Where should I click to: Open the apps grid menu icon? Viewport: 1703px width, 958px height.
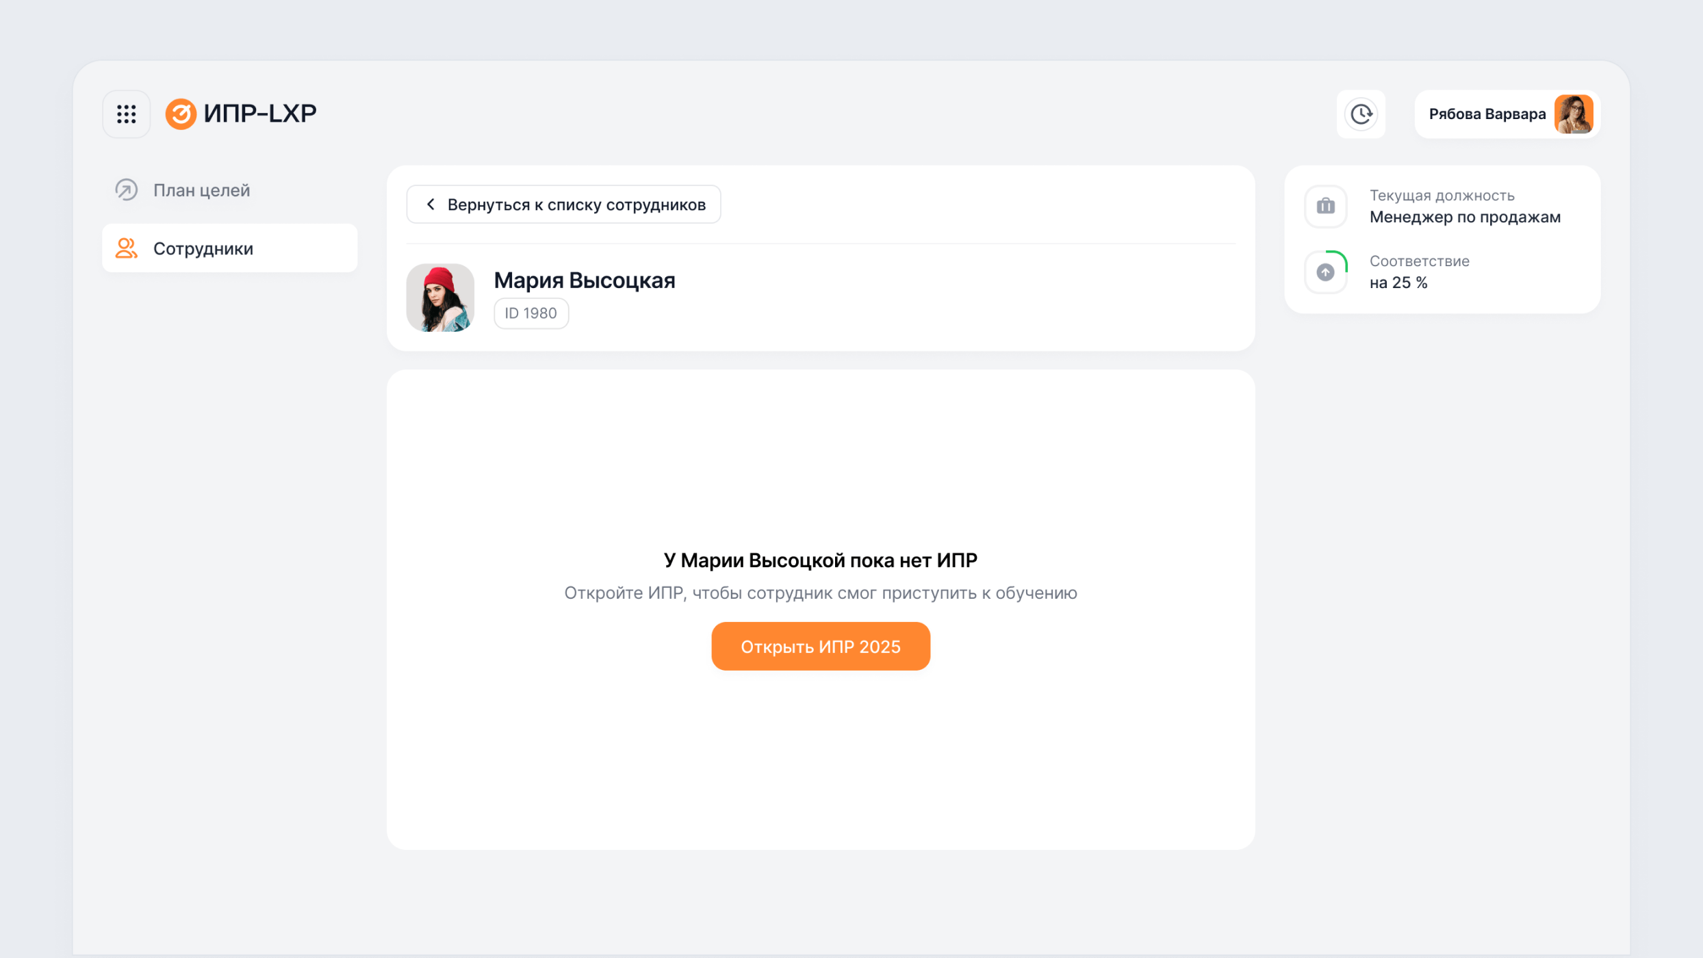pyautogui.click(x=127, y=114)
